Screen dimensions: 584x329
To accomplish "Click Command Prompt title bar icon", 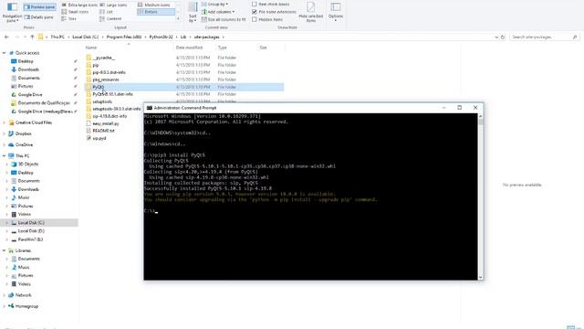I will (150, 108).
